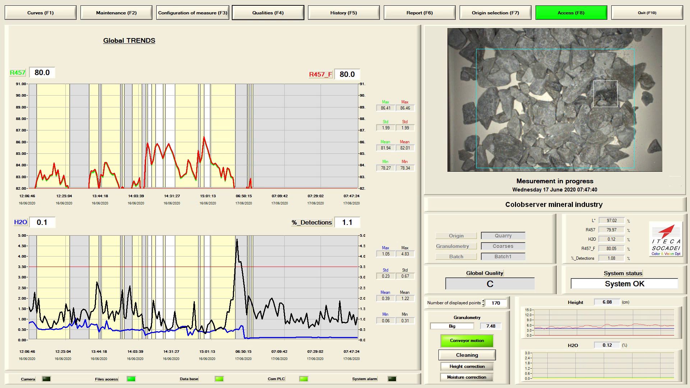Toggle the Conveyor motion indicator

pos(467,341)
